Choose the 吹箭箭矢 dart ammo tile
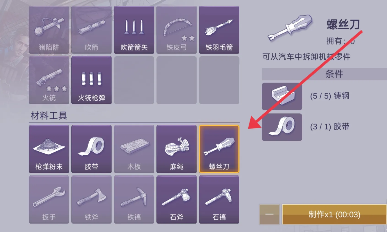The height and width of the screenshot is (232, 387). click(134, 30)
